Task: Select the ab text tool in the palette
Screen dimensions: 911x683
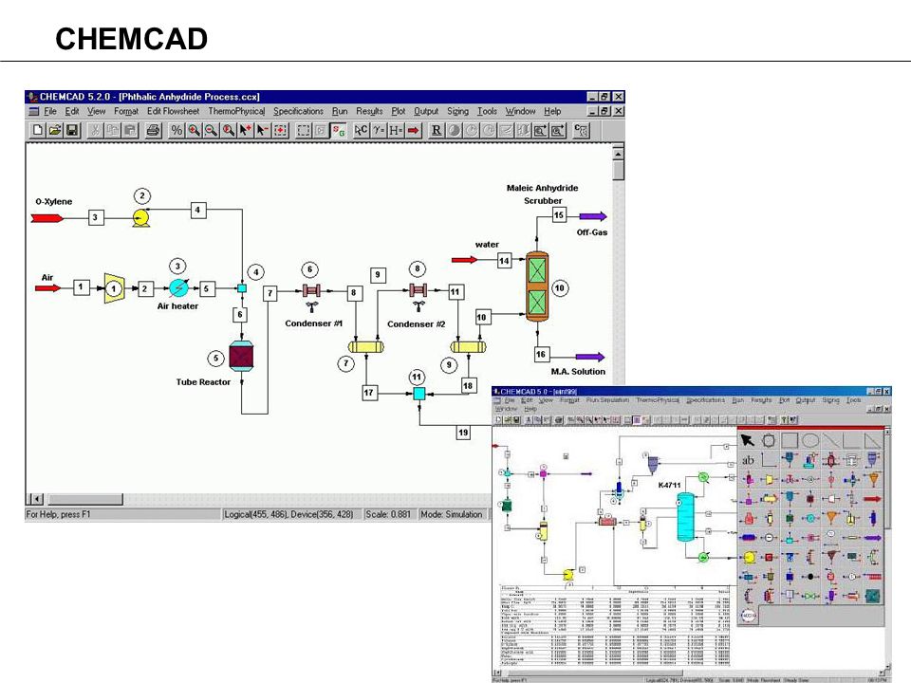Action: coord(748,460)
